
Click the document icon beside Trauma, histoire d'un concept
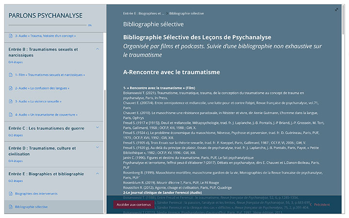(11, 36)
